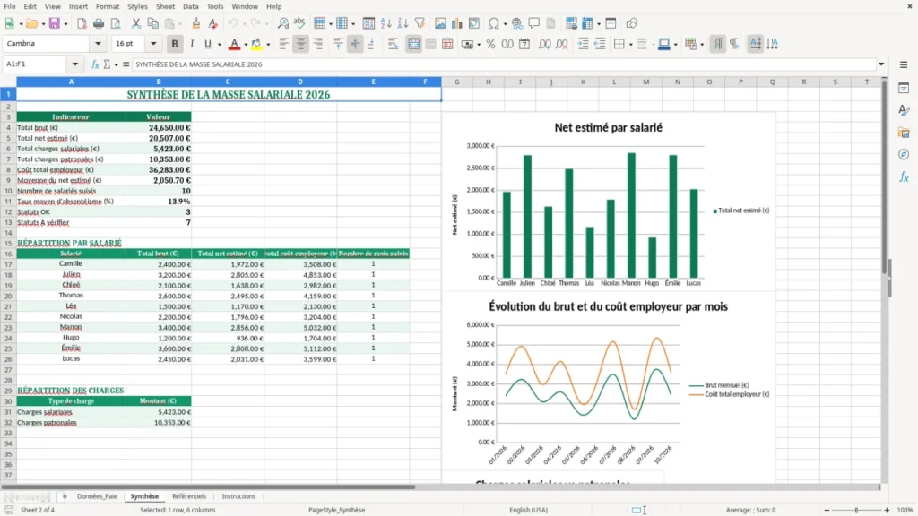Image resolution: width=918 pixels, height=516 pixels.
Task: Click the AutoFilter funnel icon
Action: (420, 23)
